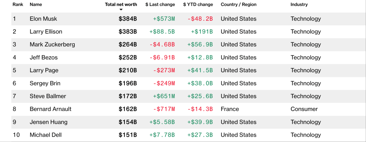The width and height of the screenshot is (366, 142).
Task: Select the Industry column header
Action: pos(299,4)
